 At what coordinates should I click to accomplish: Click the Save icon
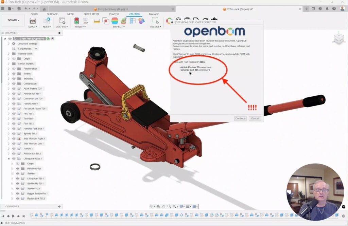pyautogui.click(x=19, y=8)
